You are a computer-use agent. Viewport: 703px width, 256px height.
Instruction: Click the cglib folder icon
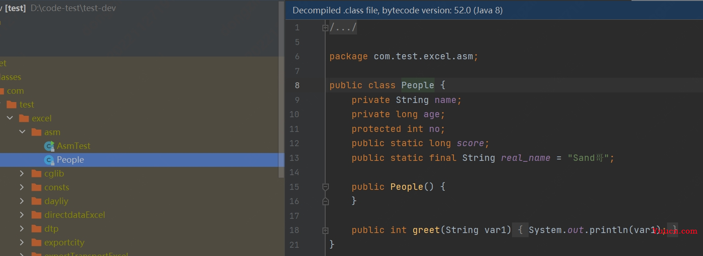(x=37, y=174)
